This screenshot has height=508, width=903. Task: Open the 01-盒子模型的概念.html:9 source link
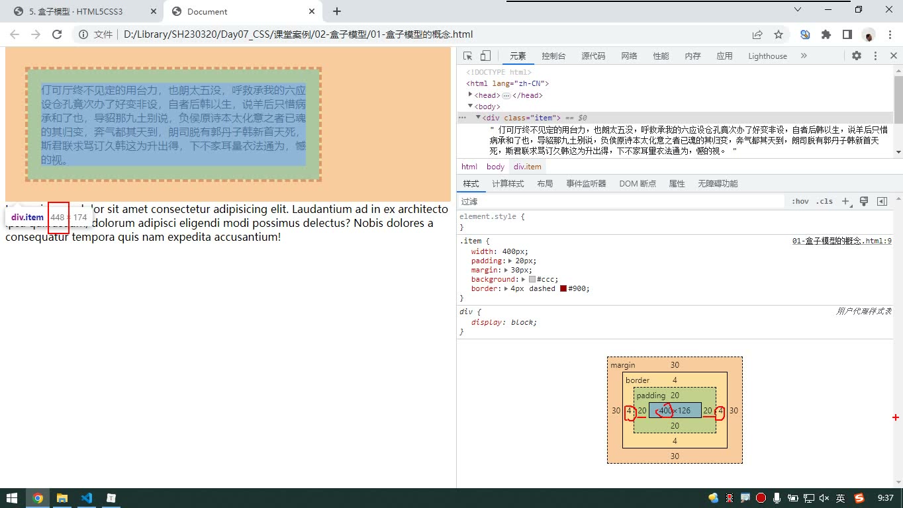point(842,241)
